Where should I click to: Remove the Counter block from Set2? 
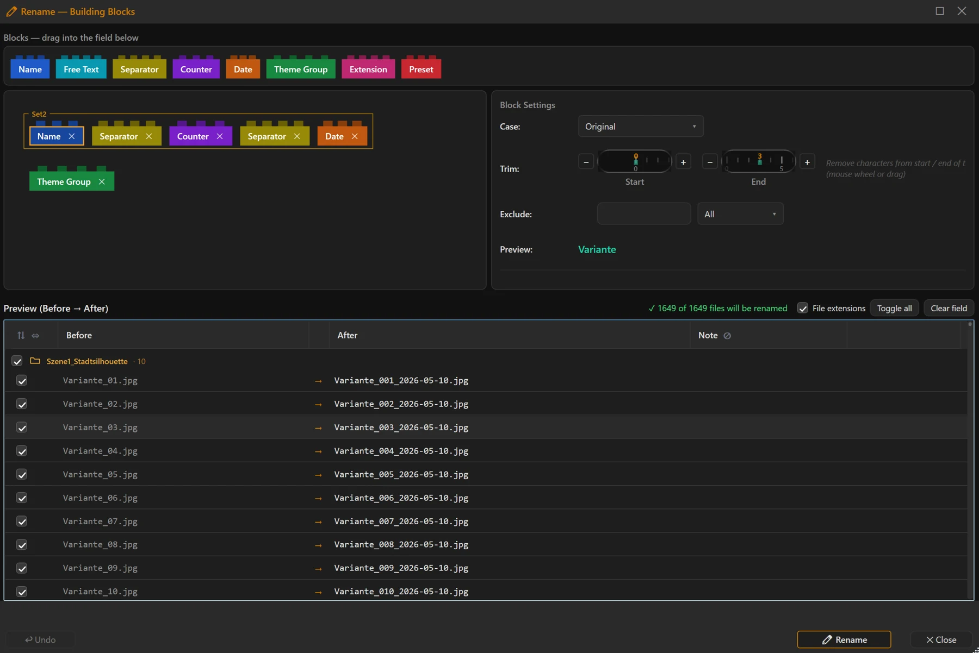click(220, 136)
